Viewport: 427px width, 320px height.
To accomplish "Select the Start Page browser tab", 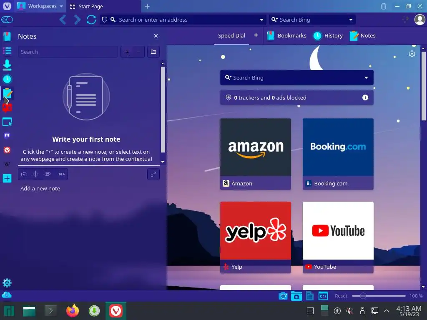I will (103, 6).
